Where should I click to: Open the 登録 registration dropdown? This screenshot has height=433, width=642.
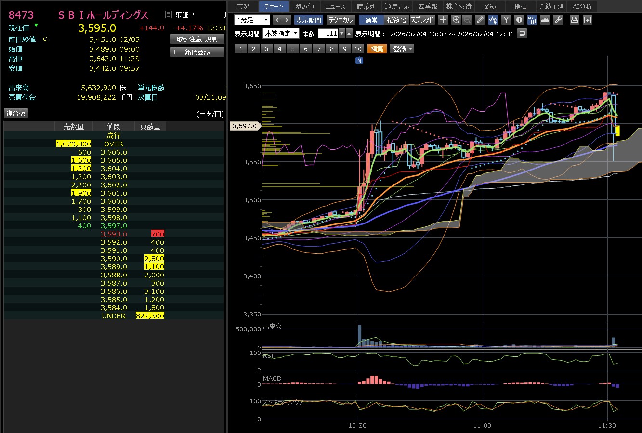point(403,49)
